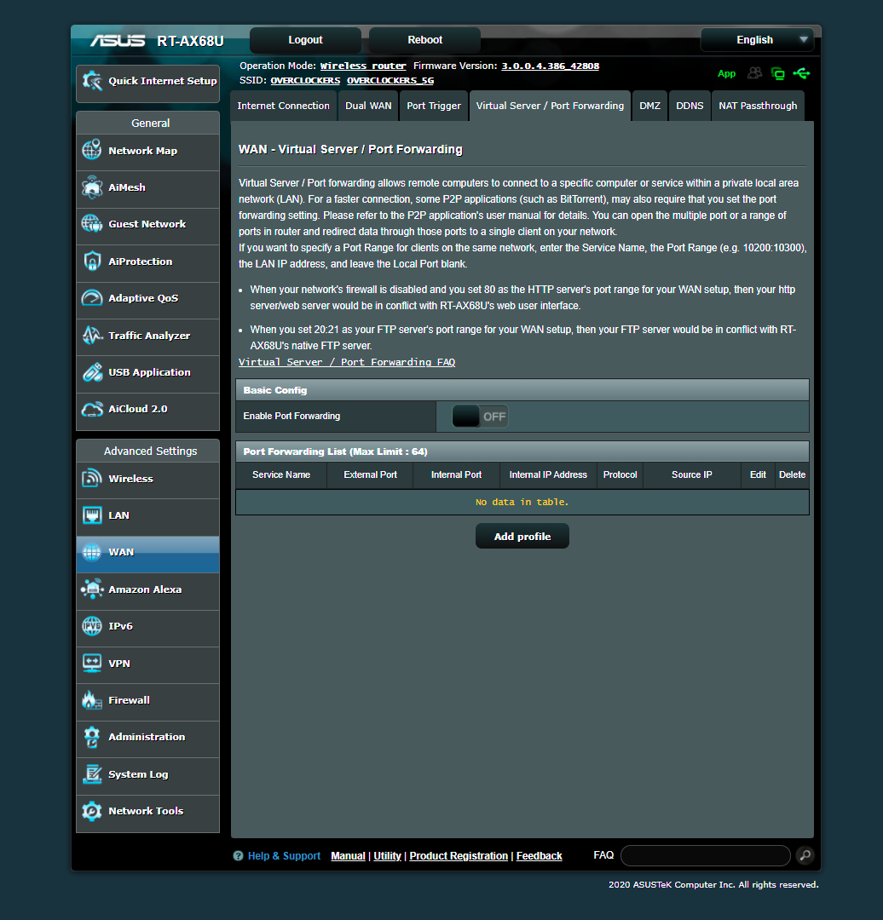Open the NAT Passthrough tab

[758, 106]
